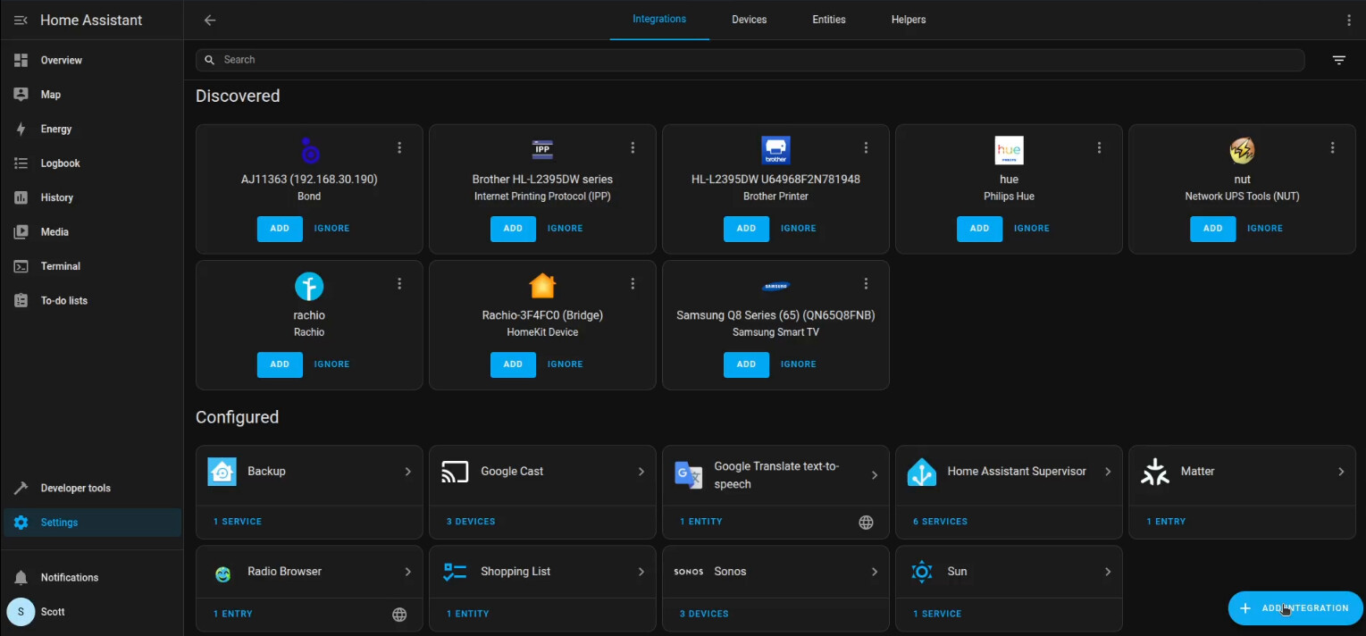Open Notifications panel in sidebar
Screen dimensions: 1366x636
pyautogui.click(x=92, y=578)
